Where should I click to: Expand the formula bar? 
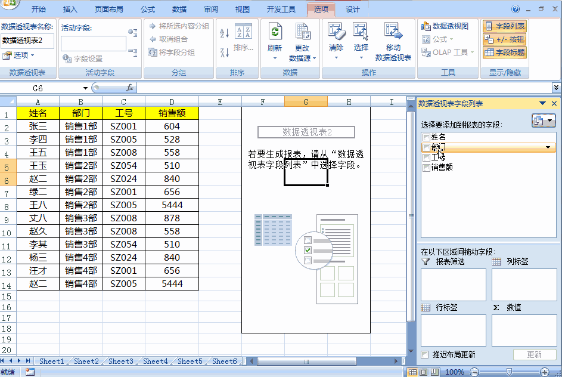coord(556,87)
